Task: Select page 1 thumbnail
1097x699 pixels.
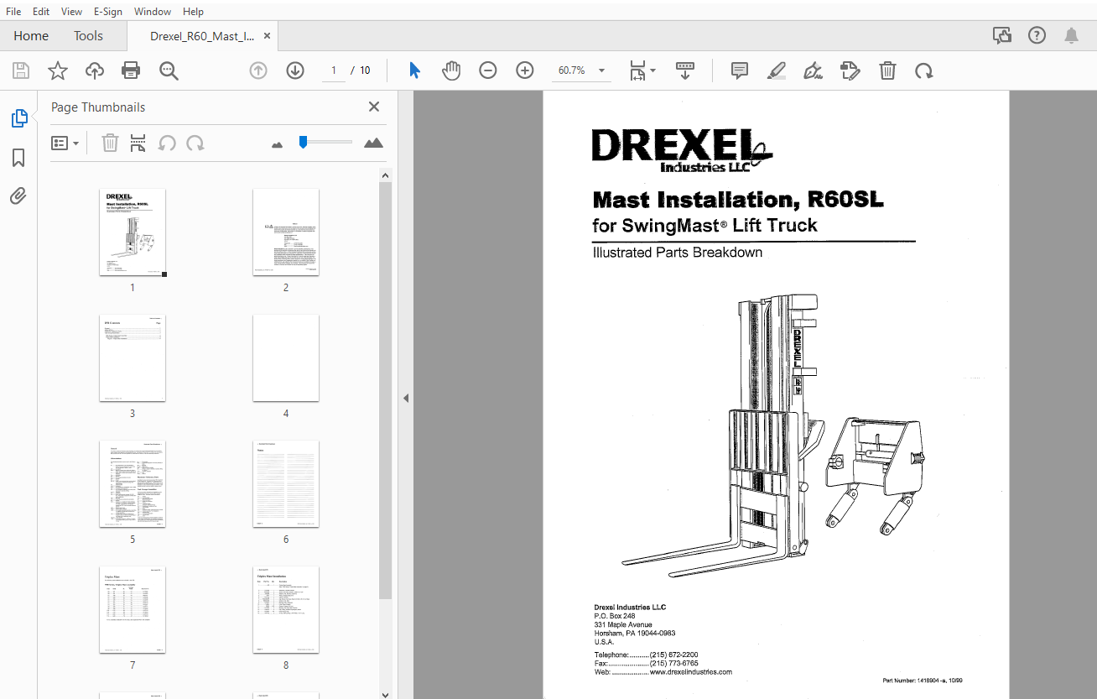Action: [133, 232]
